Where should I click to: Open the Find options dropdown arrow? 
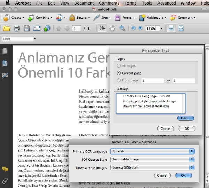click(35, 39)
